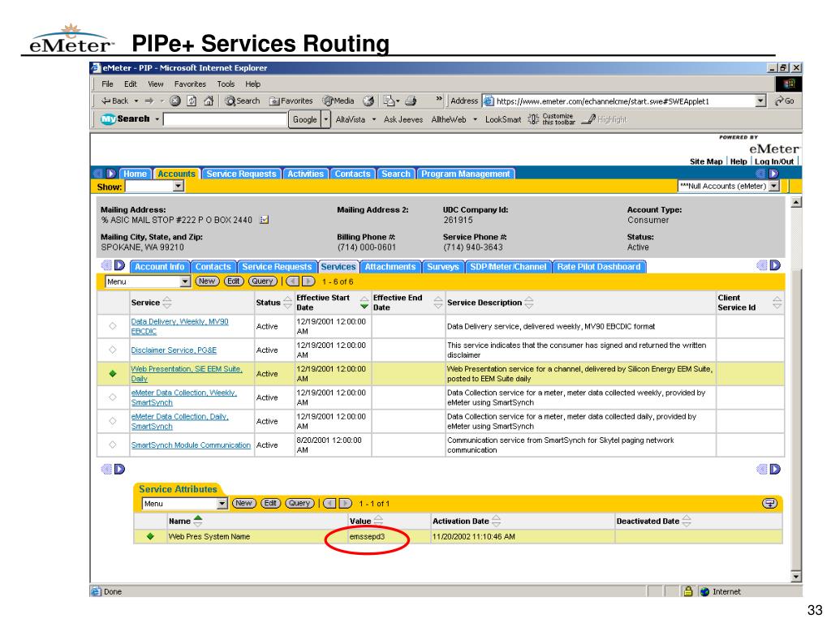Open the Show dropdown
Screen dimensions: 831x623
pyautogui.click(x=179, y=186)
